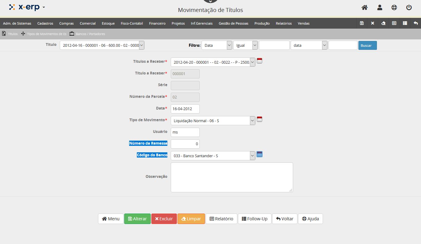
Task: Open the Títulos a Receber dropdown
Action: (x=213, y=62)
